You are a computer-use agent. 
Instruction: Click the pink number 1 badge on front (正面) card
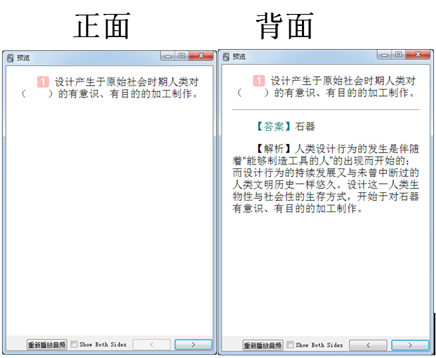pyautogui.click(x=43, y=82)
